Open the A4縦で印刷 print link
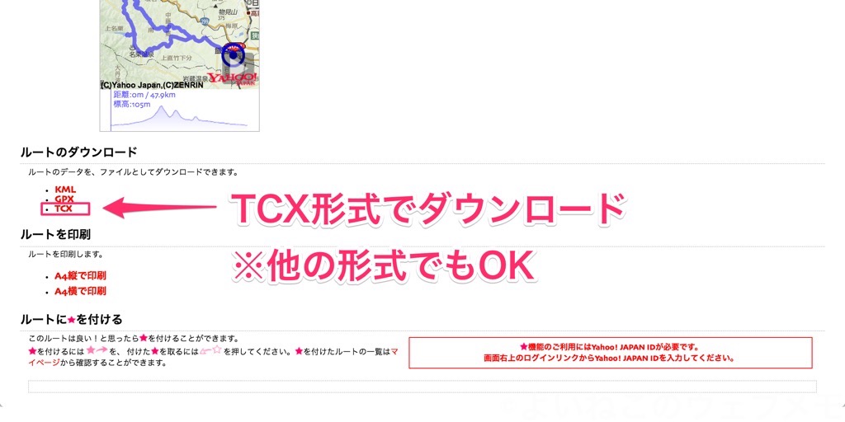Viewport: 845px width, 422px height. pyautogui.click(x=80, y=275)
